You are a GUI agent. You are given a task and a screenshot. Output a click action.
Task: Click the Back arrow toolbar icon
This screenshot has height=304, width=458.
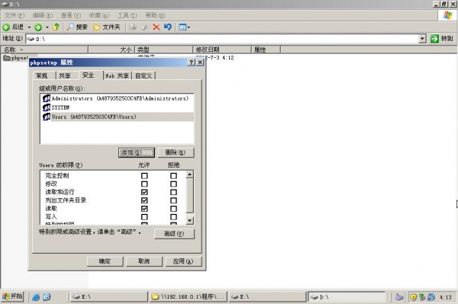point(6,27)
